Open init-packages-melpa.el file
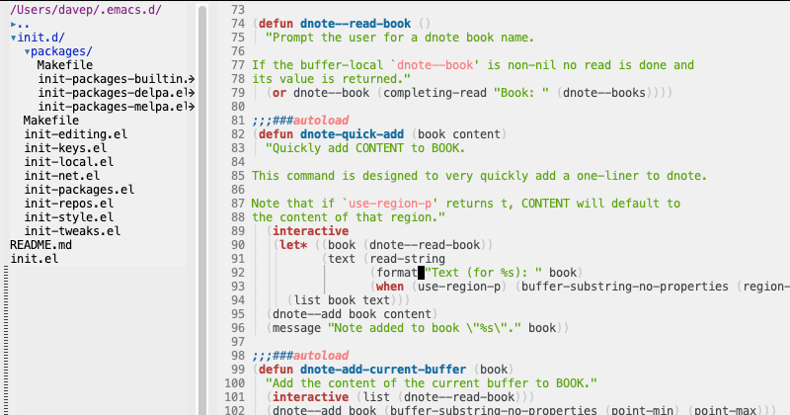Image resolution: width=790 pixels, height=415 pixels. 117,107
